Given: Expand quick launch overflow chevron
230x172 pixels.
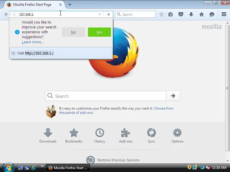Looking at the screenshot, I should (42, 166).
